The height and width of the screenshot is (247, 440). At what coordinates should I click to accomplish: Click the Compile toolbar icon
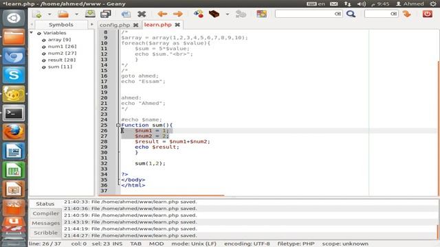click(199, 14)
